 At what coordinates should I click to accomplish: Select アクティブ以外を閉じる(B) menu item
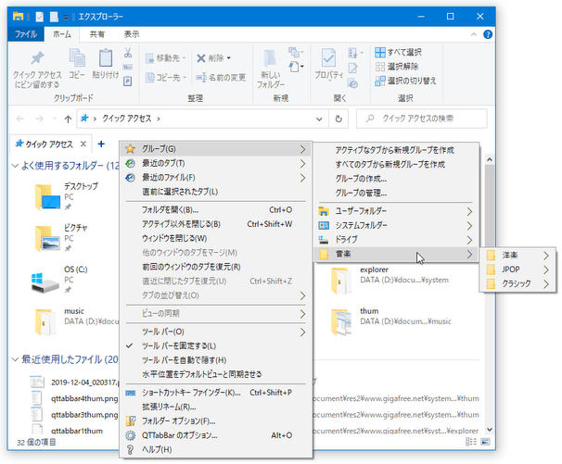[x=215, y=224]
